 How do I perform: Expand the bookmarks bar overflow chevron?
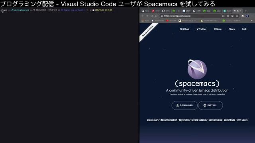click(x=252, y=21)
